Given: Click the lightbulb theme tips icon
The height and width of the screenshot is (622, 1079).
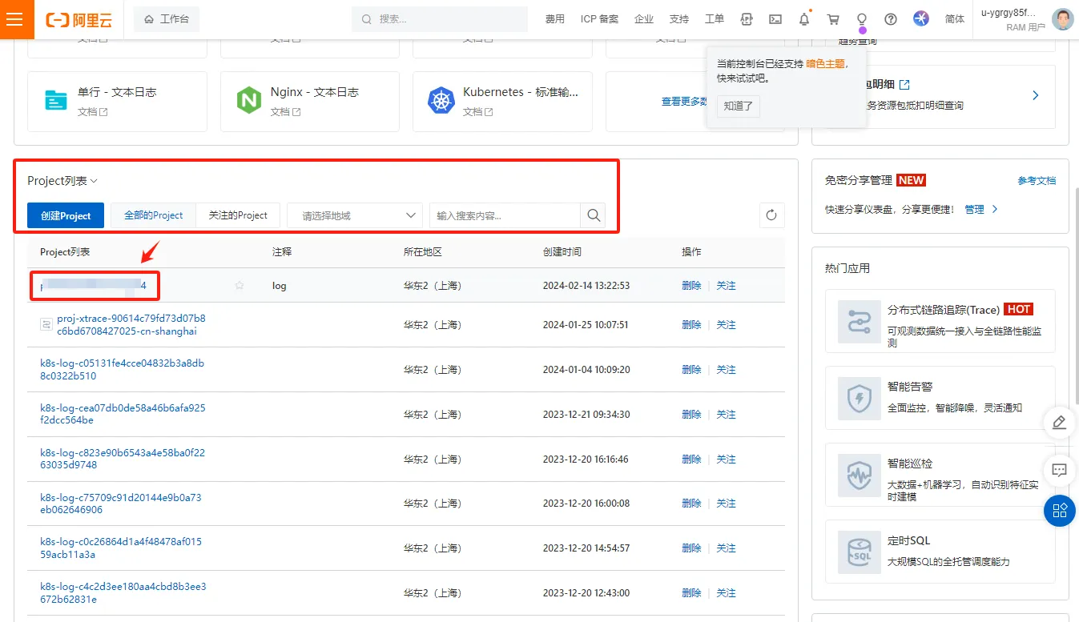Looking at the screenshot, I should [x=862, y=19].
